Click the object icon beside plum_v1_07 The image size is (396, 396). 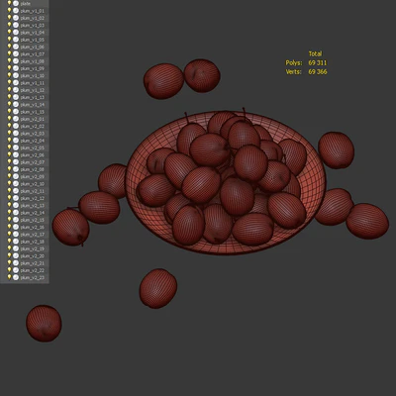click(x=16, y=53)
